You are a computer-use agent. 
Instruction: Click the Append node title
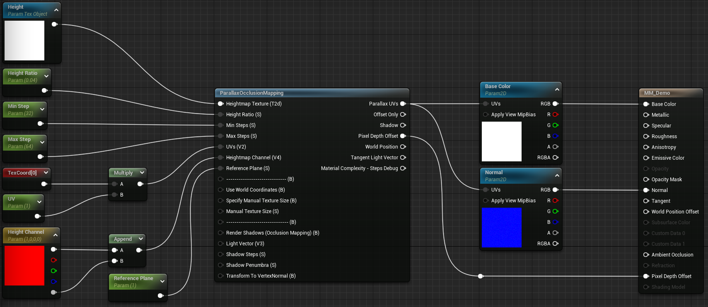click(123, 239)
